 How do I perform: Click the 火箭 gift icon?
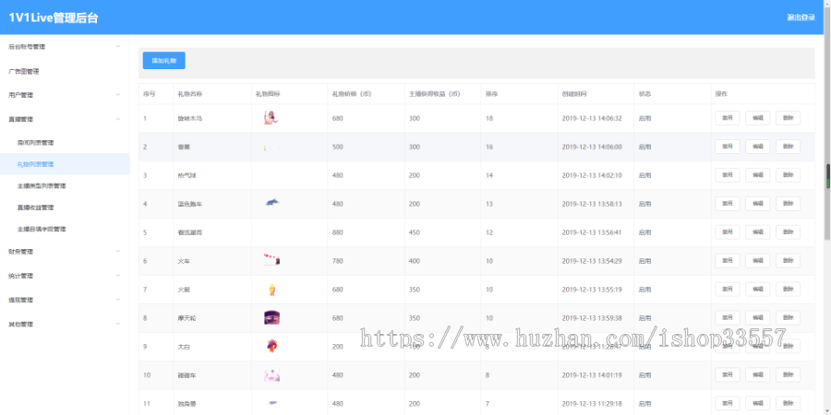click(x=272, y=290)
